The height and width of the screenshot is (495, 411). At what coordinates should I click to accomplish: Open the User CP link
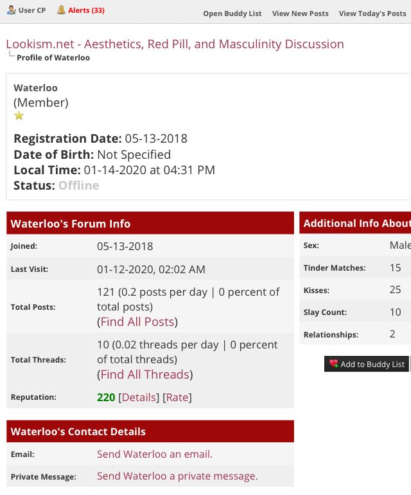[x=31, y=10]
